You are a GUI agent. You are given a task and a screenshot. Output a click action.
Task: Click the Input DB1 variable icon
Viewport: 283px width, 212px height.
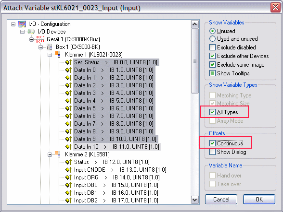pyautogui.click(x=68, y=193)
